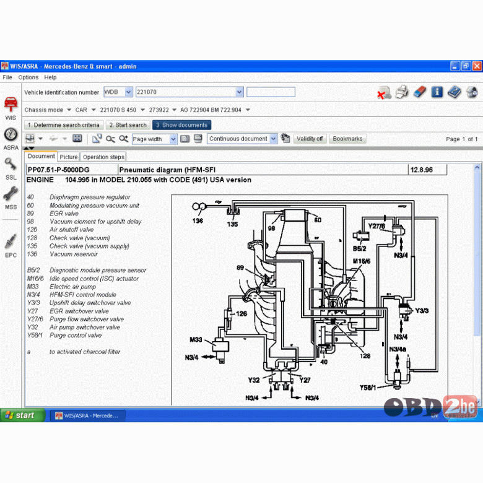The image size is (483, 483).
Task: Expand the 273922 engine dropdown
Action: 175,110
